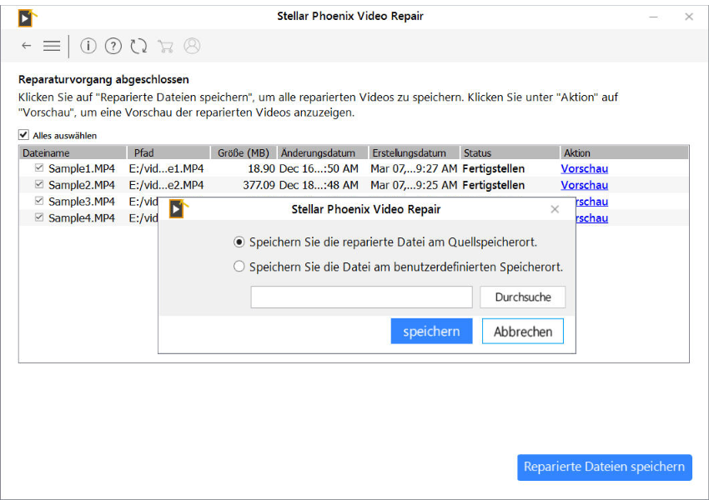Click the blue speichern button
The image size is (709, 500).
(x=431, y=331)
